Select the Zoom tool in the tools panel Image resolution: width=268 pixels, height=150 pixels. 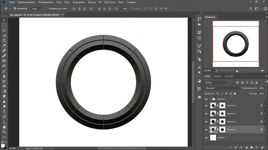[4, 132]
